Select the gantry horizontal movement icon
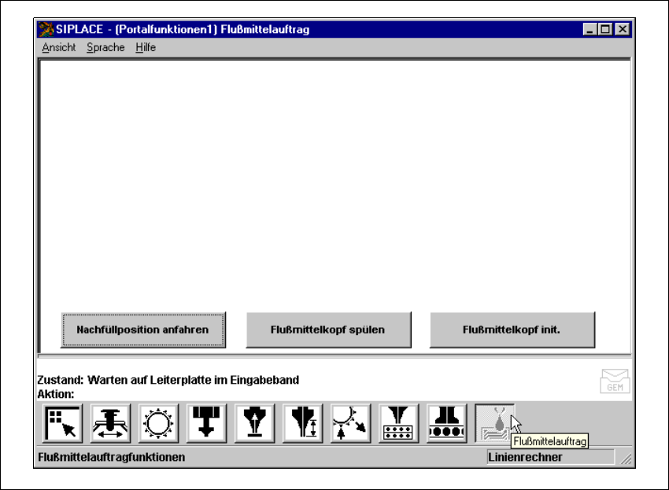 pyautogui.click(x=110, y=423)
